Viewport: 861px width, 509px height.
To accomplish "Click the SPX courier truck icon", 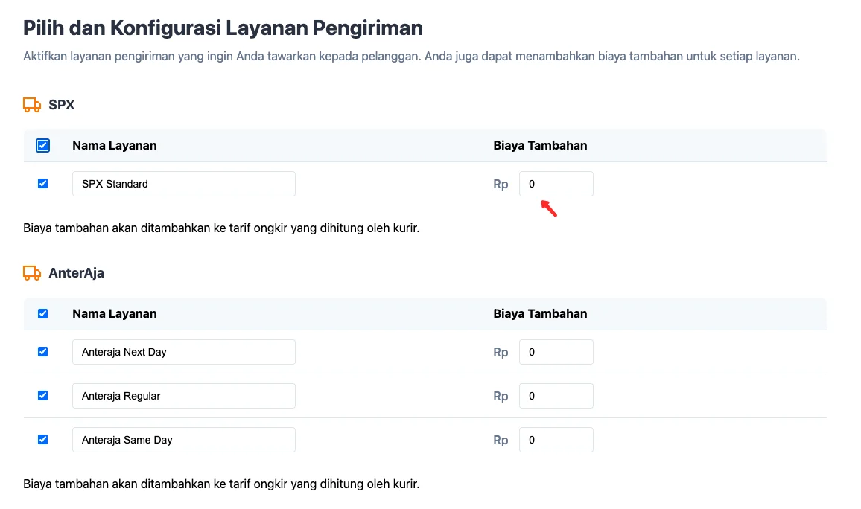I will pyautogui.click(x=31, y=104).
